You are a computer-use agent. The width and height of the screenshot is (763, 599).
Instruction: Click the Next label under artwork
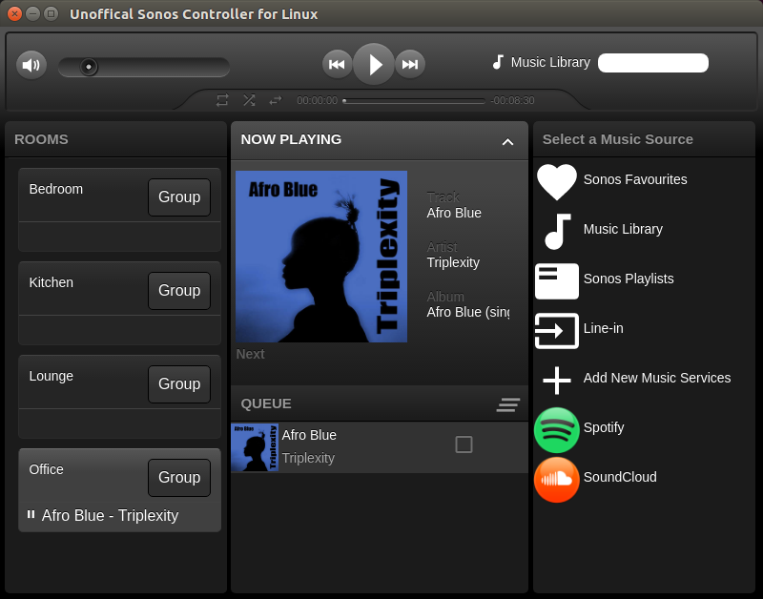(250, 354)
